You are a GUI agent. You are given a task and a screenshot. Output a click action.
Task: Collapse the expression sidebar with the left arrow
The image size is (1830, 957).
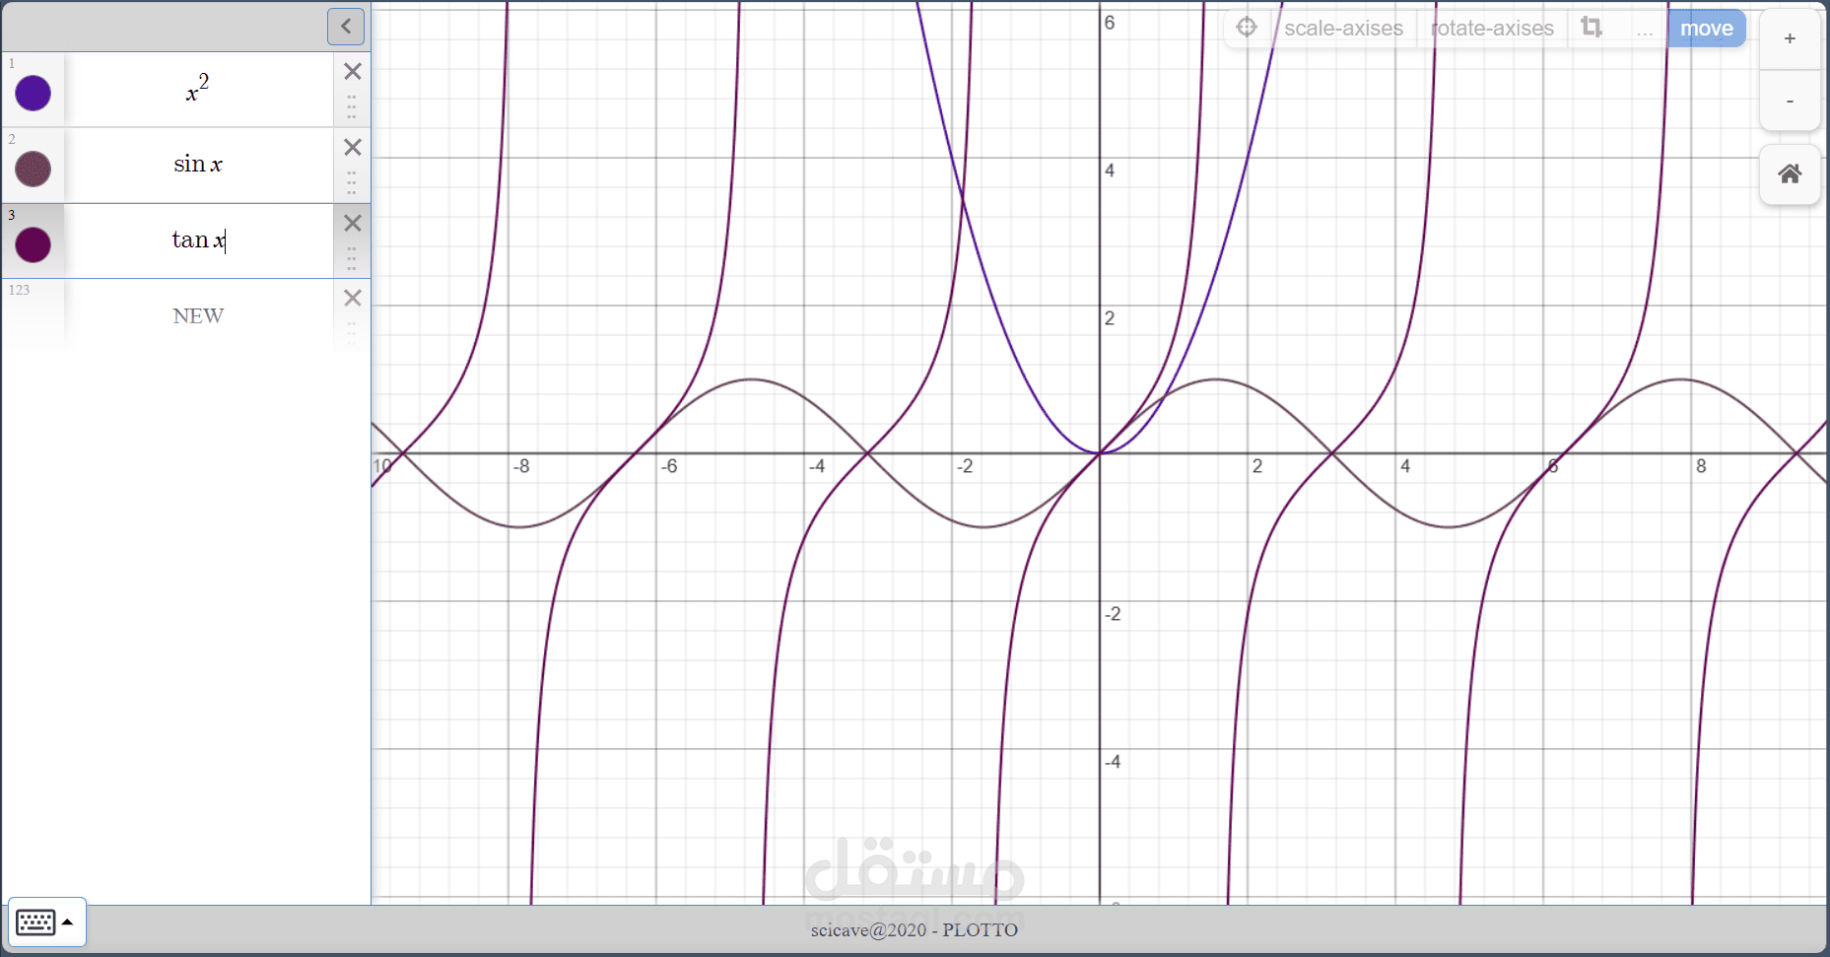345,27
